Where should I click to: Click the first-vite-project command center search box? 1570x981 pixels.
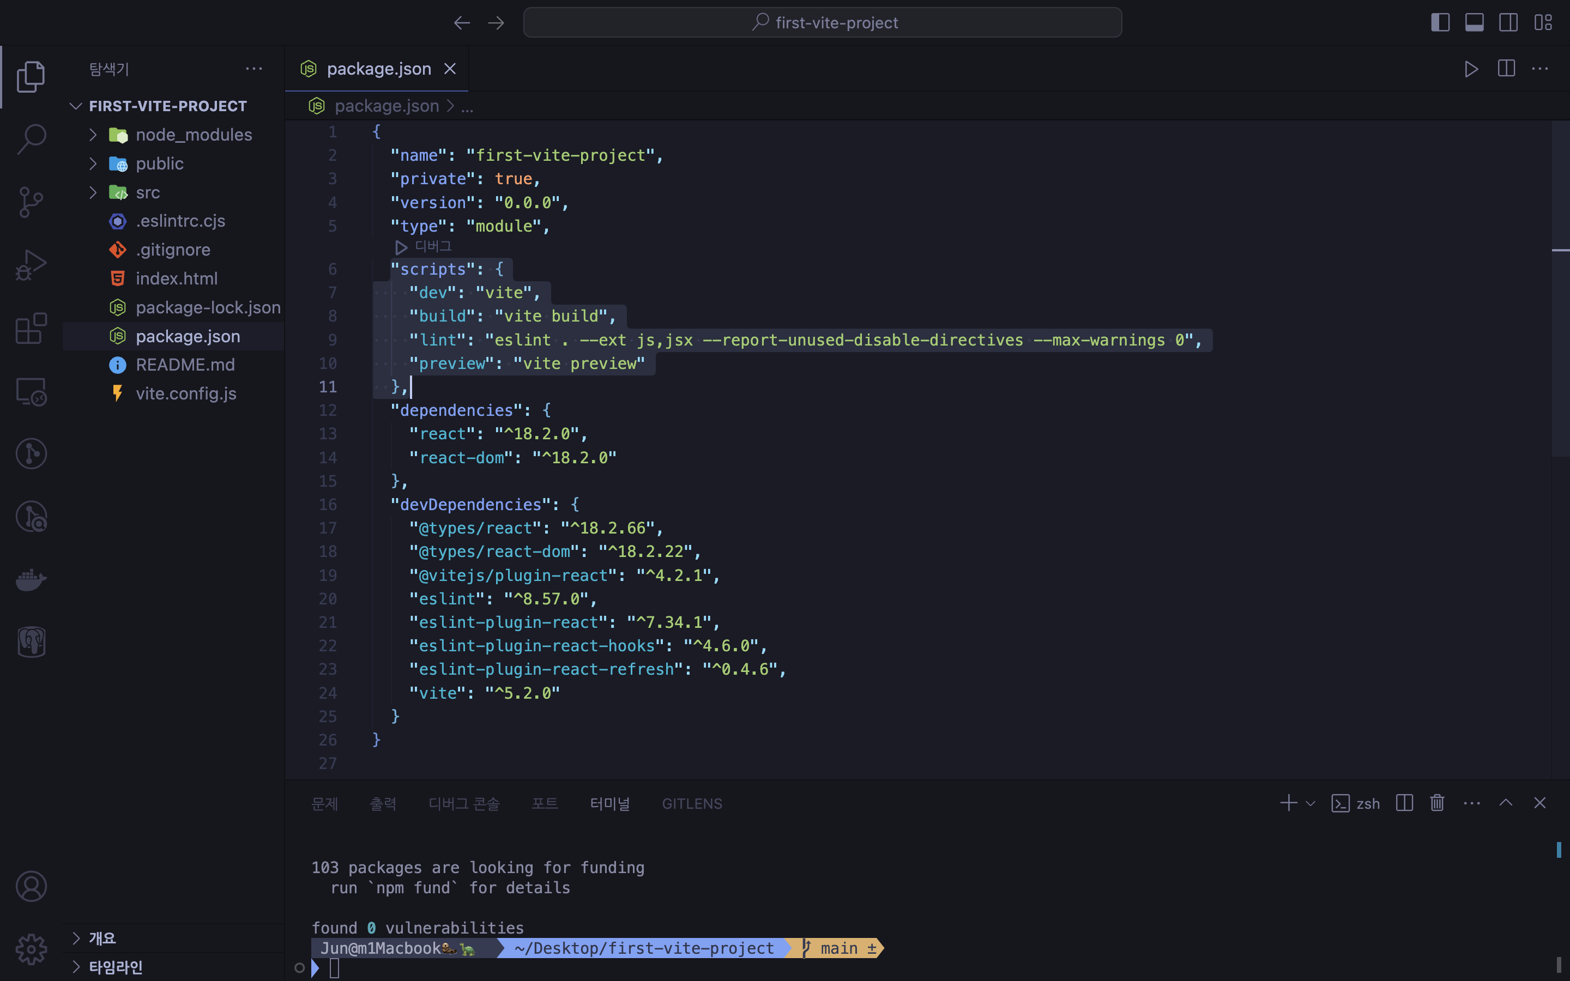point(822,23)
